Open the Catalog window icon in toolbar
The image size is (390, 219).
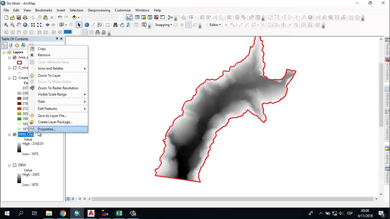coord(144,18)
